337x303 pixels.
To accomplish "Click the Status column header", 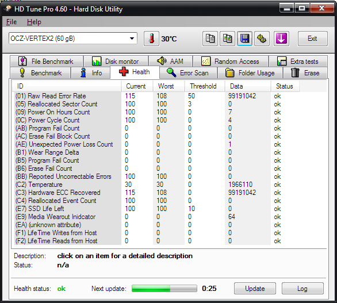I will (x=285, y=86).
